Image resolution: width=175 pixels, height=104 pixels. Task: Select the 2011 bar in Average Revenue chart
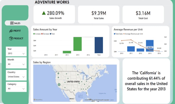[x=131, y=49]
